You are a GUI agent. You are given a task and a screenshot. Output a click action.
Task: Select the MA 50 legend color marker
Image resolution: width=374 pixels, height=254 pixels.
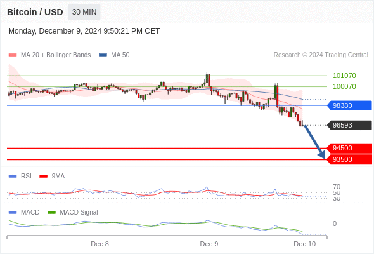point(103,55)
